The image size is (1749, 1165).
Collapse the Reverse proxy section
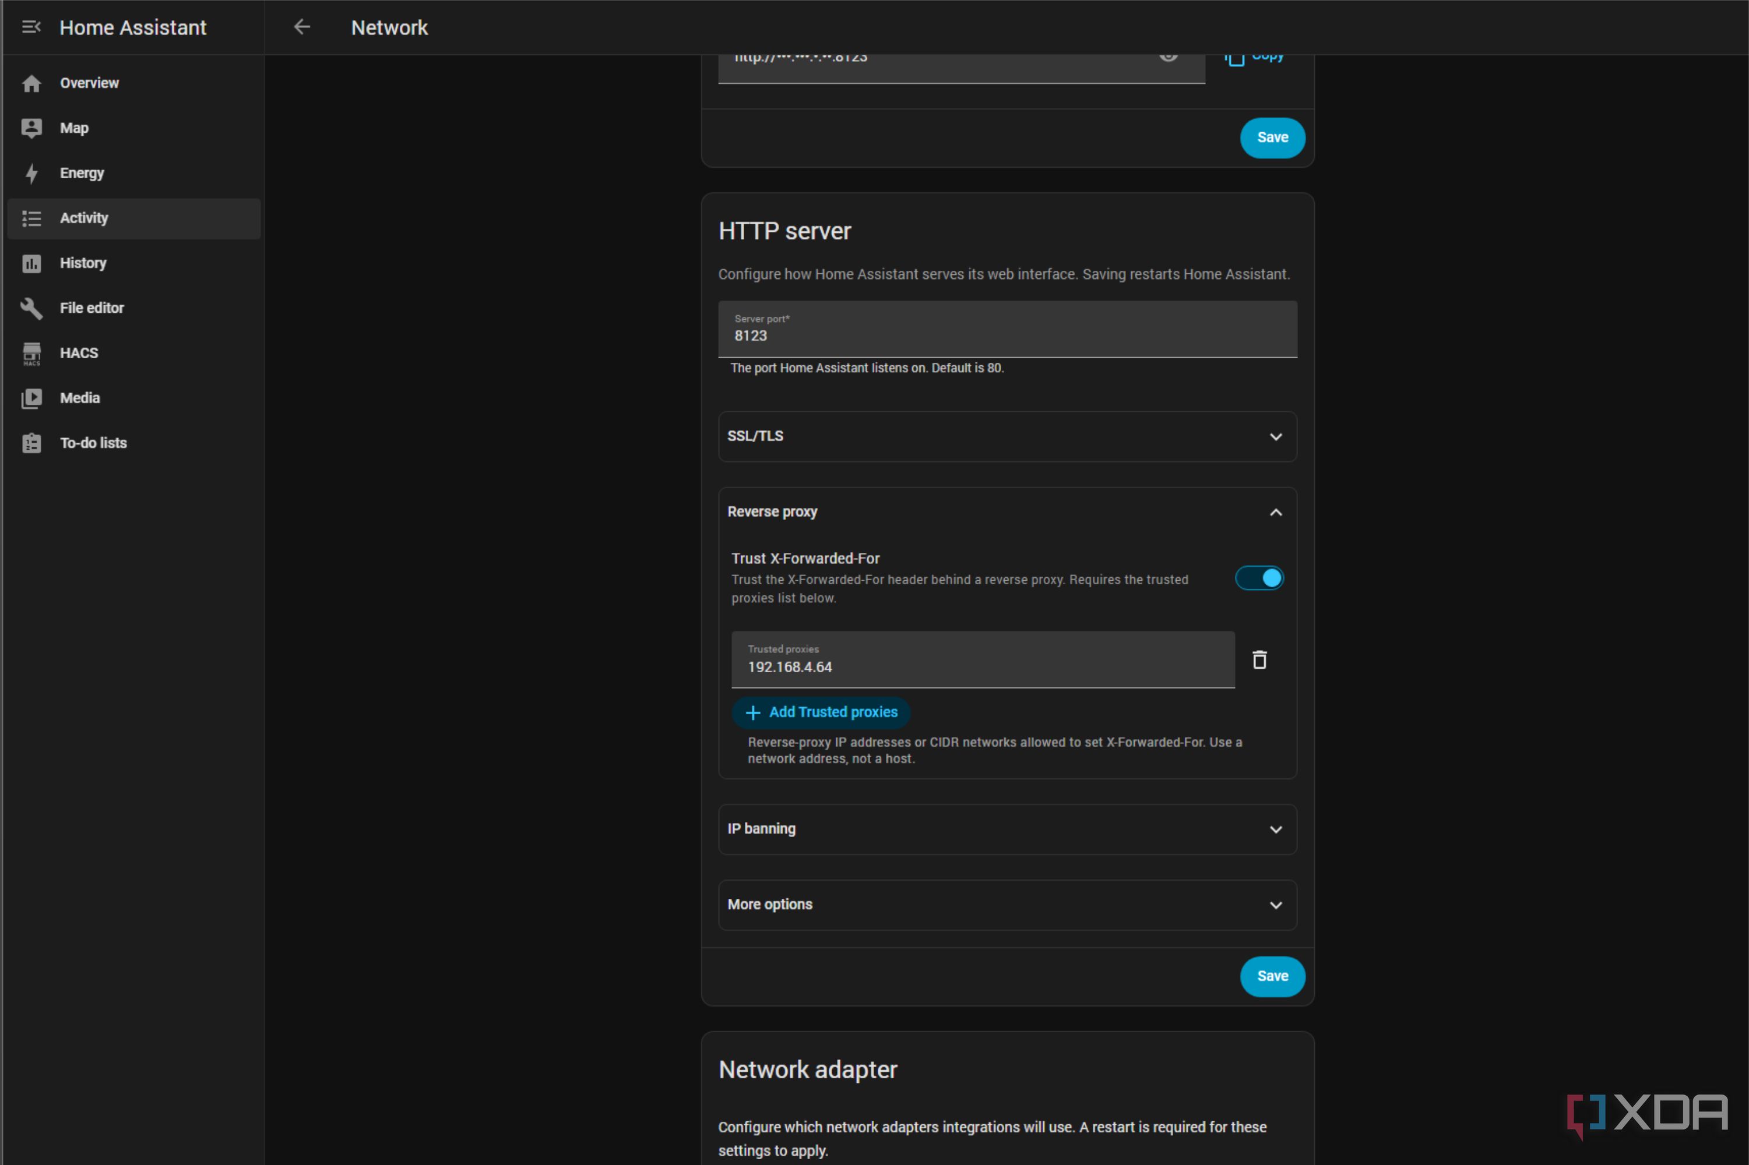point(1007,512)
